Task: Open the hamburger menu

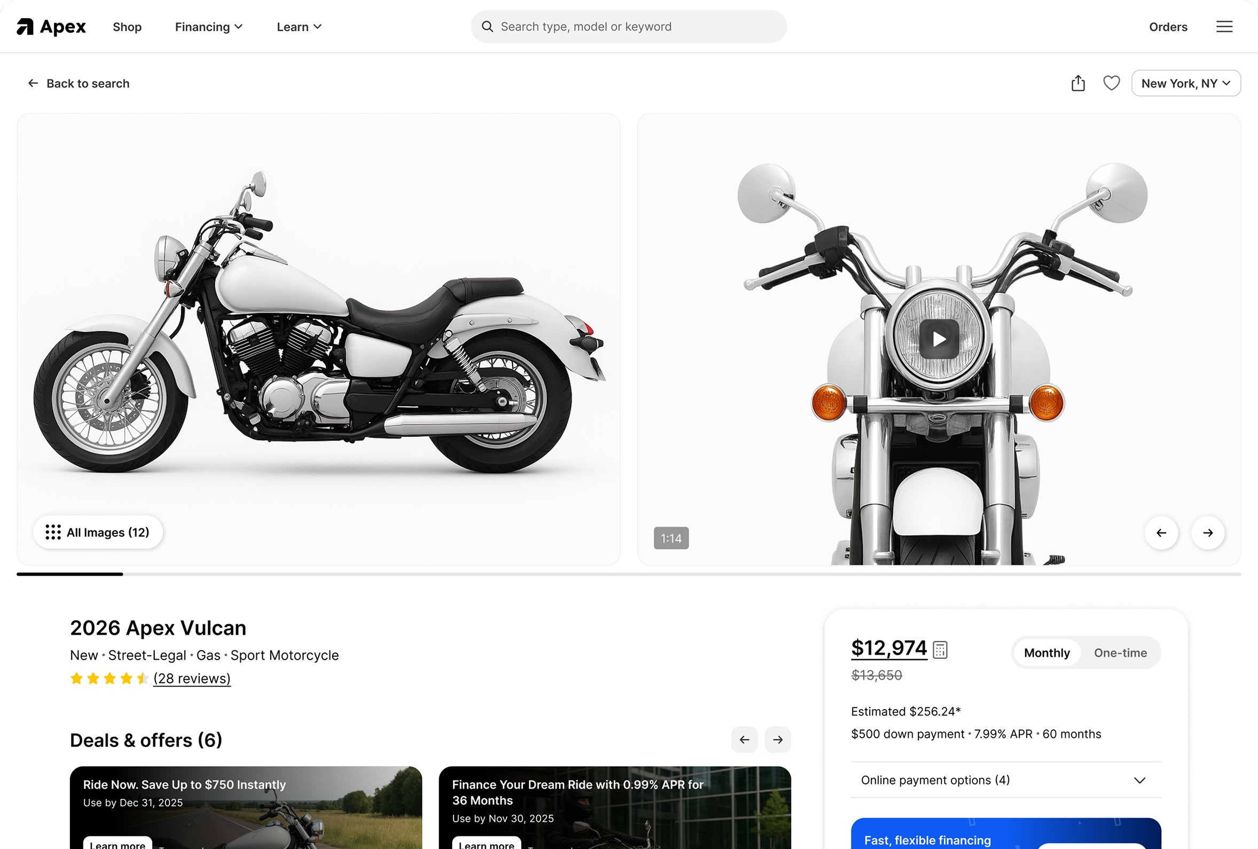Action: (x=1224, y=26)
